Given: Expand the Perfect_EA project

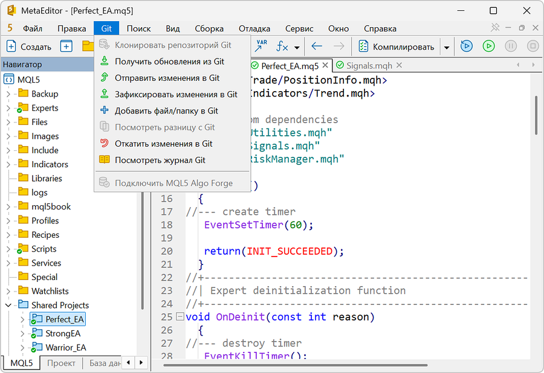Looking at the screenshot, I should pos(22,319).
